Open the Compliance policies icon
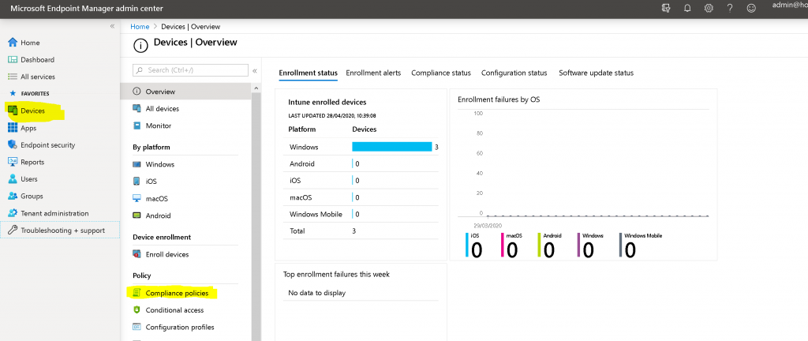Image resolution: width=808 pixels, height=341 pixels. tap(137, 293)
